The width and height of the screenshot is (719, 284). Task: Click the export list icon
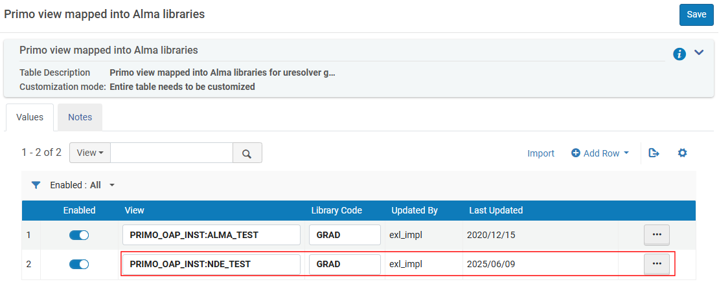tap(654, 153)
